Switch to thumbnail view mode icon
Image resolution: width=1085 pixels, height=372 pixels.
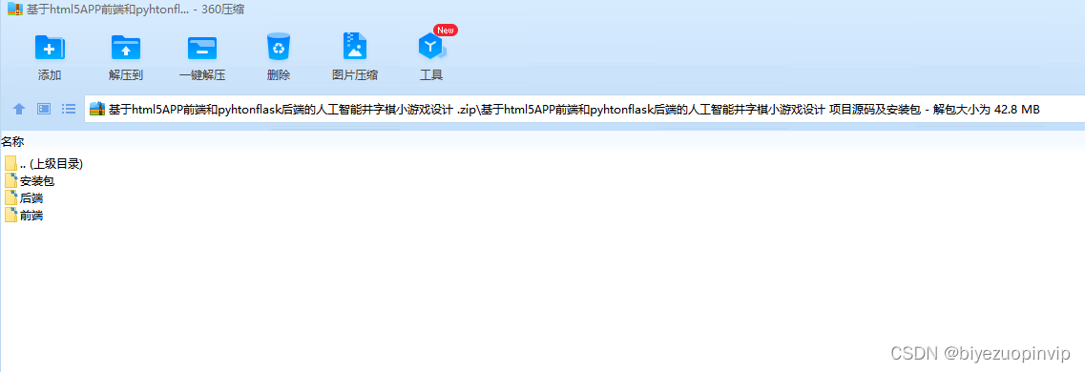tap(44, 109)
